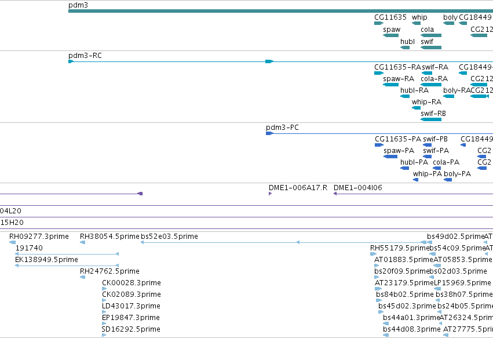Click the LD43017.3prime EST label
The width and height of the screenshot is (493, 338).
coord(131,306)
